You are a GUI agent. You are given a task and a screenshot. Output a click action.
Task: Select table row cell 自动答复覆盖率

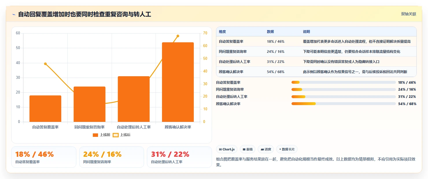click(x=231, y=42)
